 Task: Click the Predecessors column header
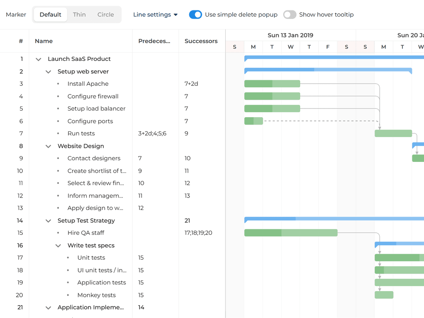point(154,41)
